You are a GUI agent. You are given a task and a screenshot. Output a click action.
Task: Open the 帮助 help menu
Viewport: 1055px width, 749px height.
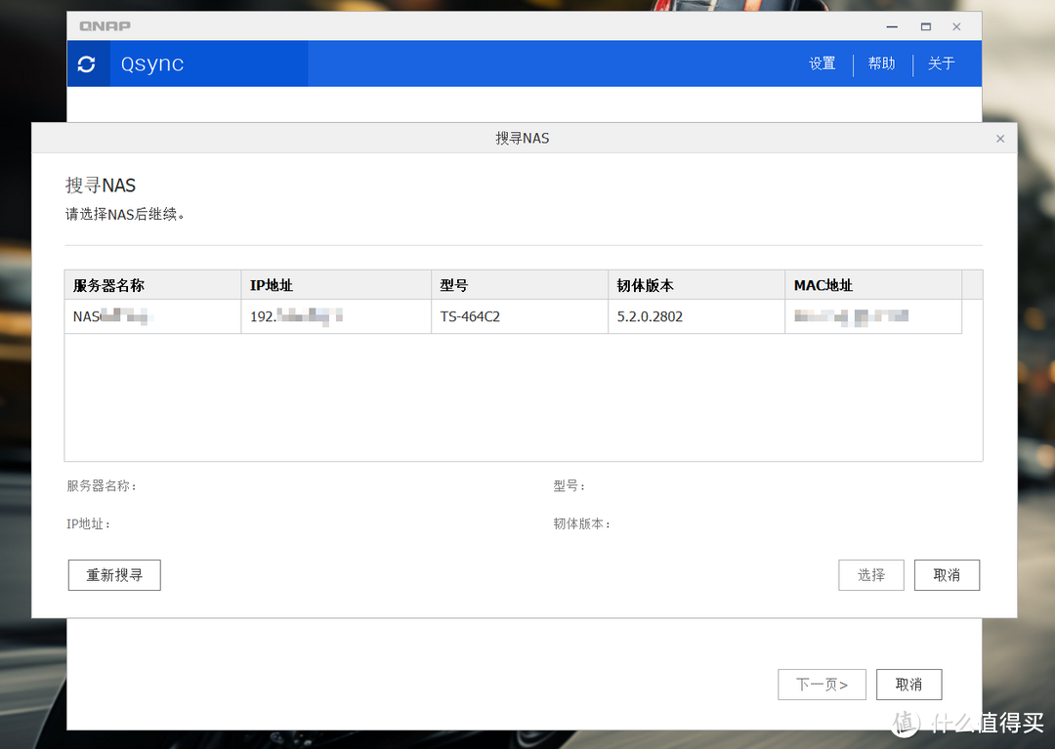[x=881, y=62]
